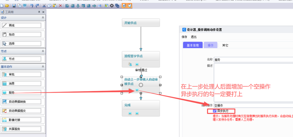Click the Align bottom edges icon

click(89, 6)
